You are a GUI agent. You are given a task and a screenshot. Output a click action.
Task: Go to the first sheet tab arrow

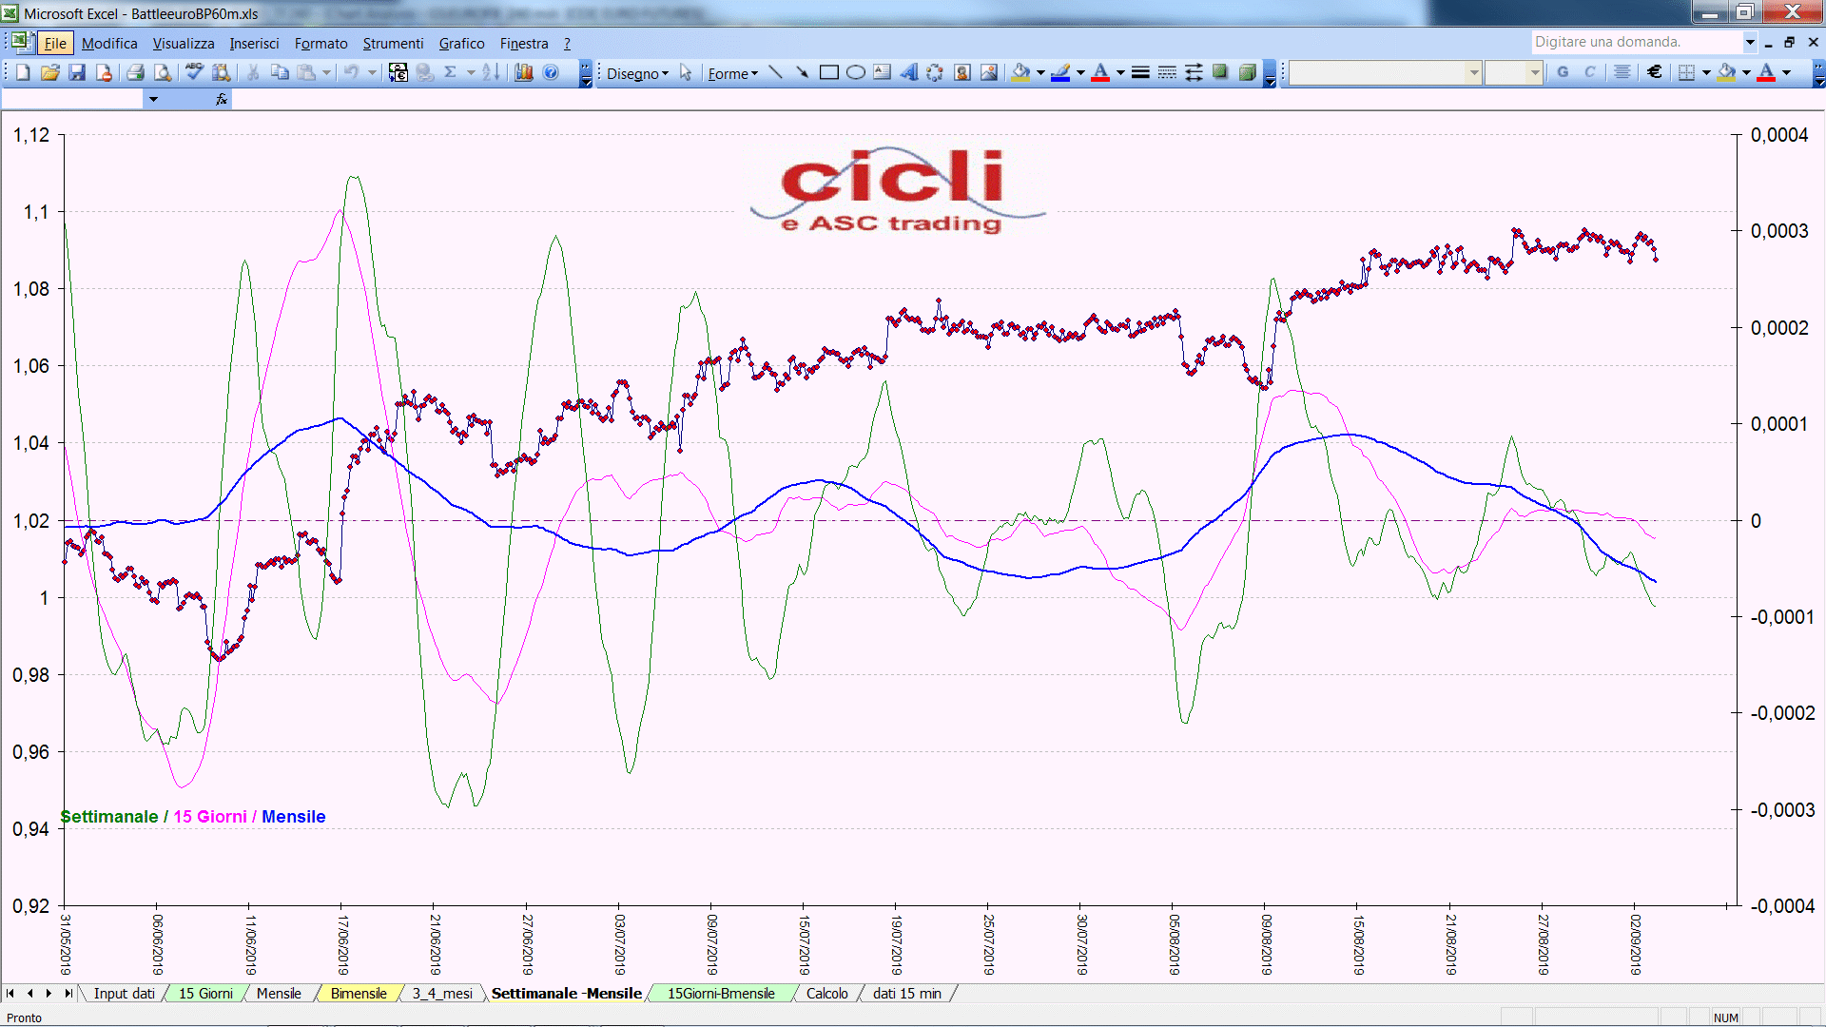coord(10,994)
